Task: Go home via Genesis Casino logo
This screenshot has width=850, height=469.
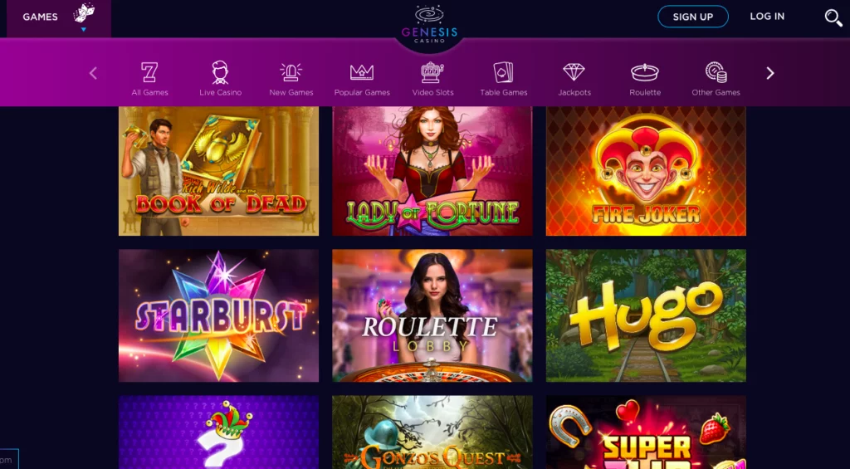Action: (x=430, y=24)
